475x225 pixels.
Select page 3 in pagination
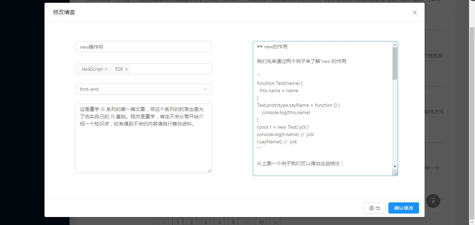click(x=205, y=222)
